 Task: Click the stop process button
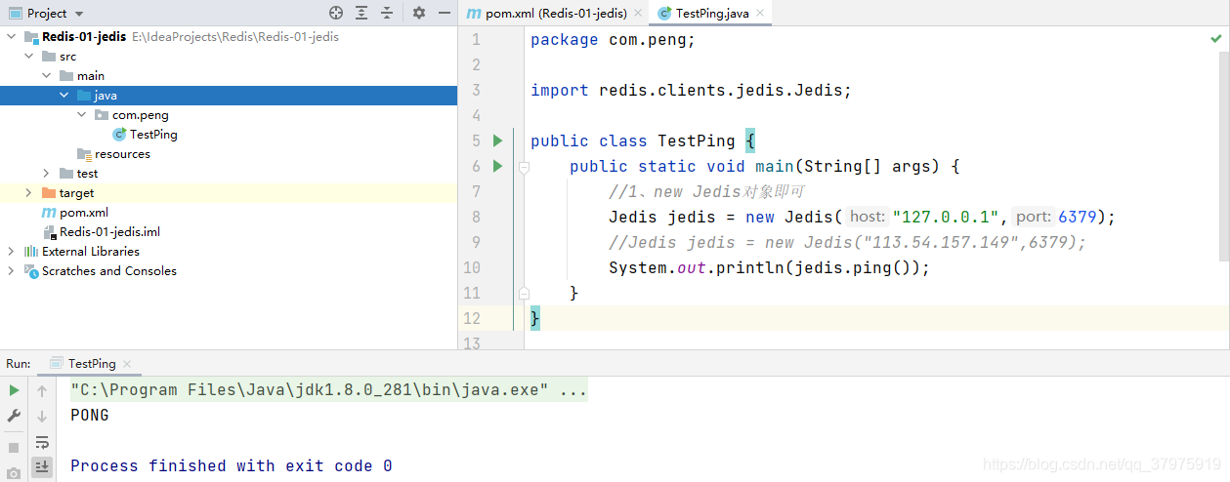[14, 447]
